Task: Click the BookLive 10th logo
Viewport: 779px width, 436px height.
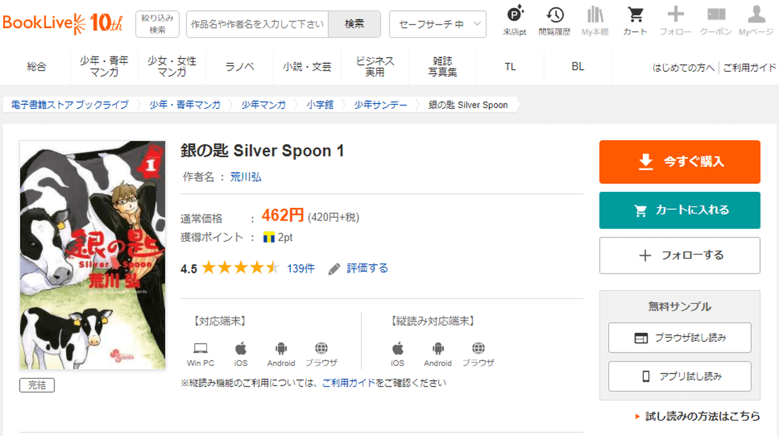Action: [63, 24]
